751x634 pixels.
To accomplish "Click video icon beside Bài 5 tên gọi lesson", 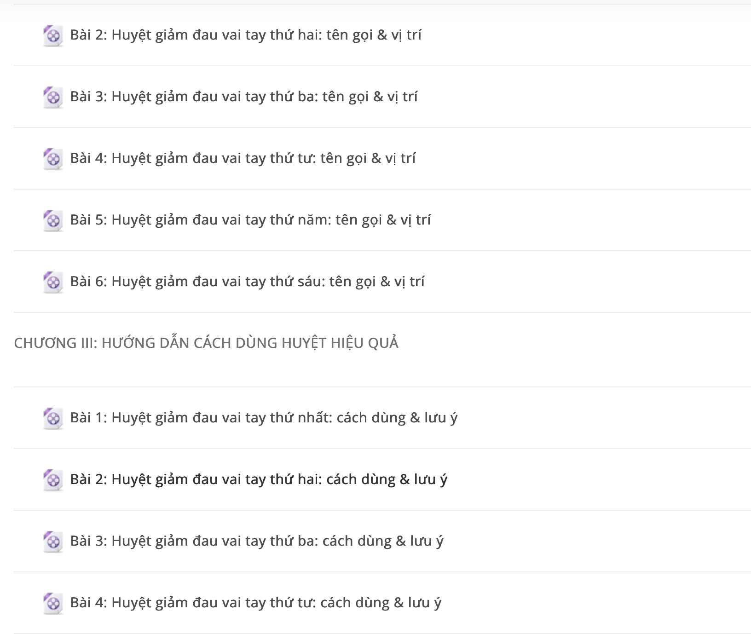I will (53, 220).
